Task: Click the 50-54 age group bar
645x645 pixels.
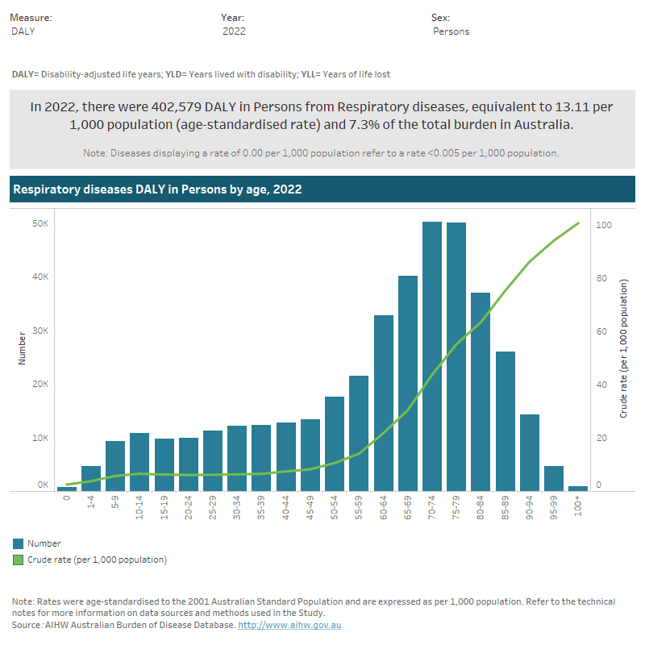Action: (335, 443)
